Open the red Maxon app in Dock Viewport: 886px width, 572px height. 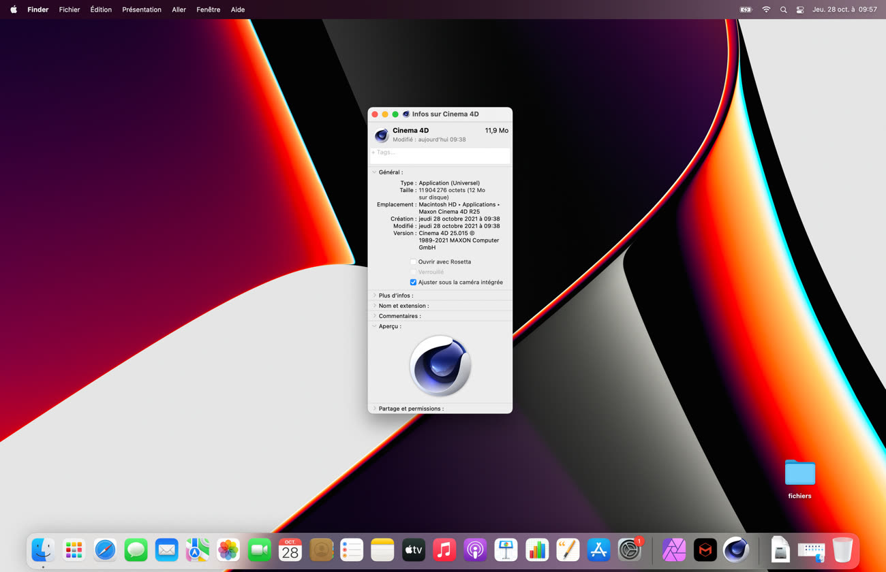pyautogui.click(x=705, y=550)
